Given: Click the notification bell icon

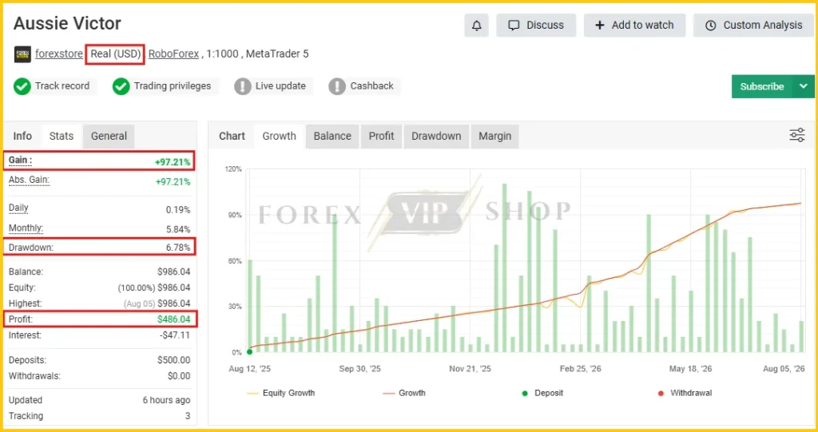Looking at the screenshot, I should coord(476,26).
